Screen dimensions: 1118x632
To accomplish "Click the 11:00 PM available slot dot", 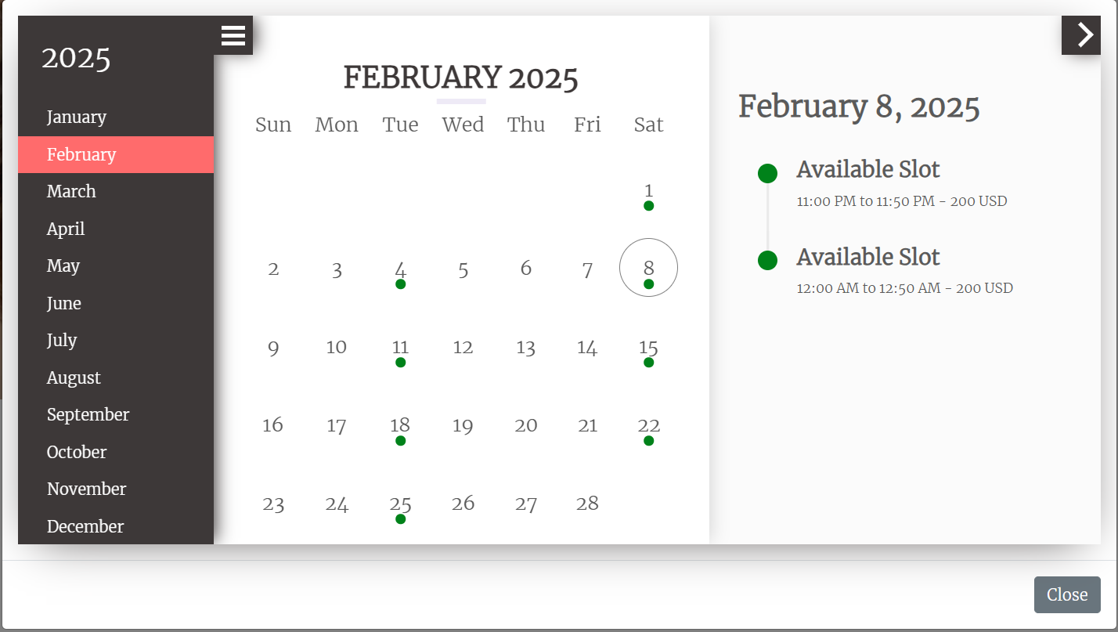I will click(x=767, y=174).
